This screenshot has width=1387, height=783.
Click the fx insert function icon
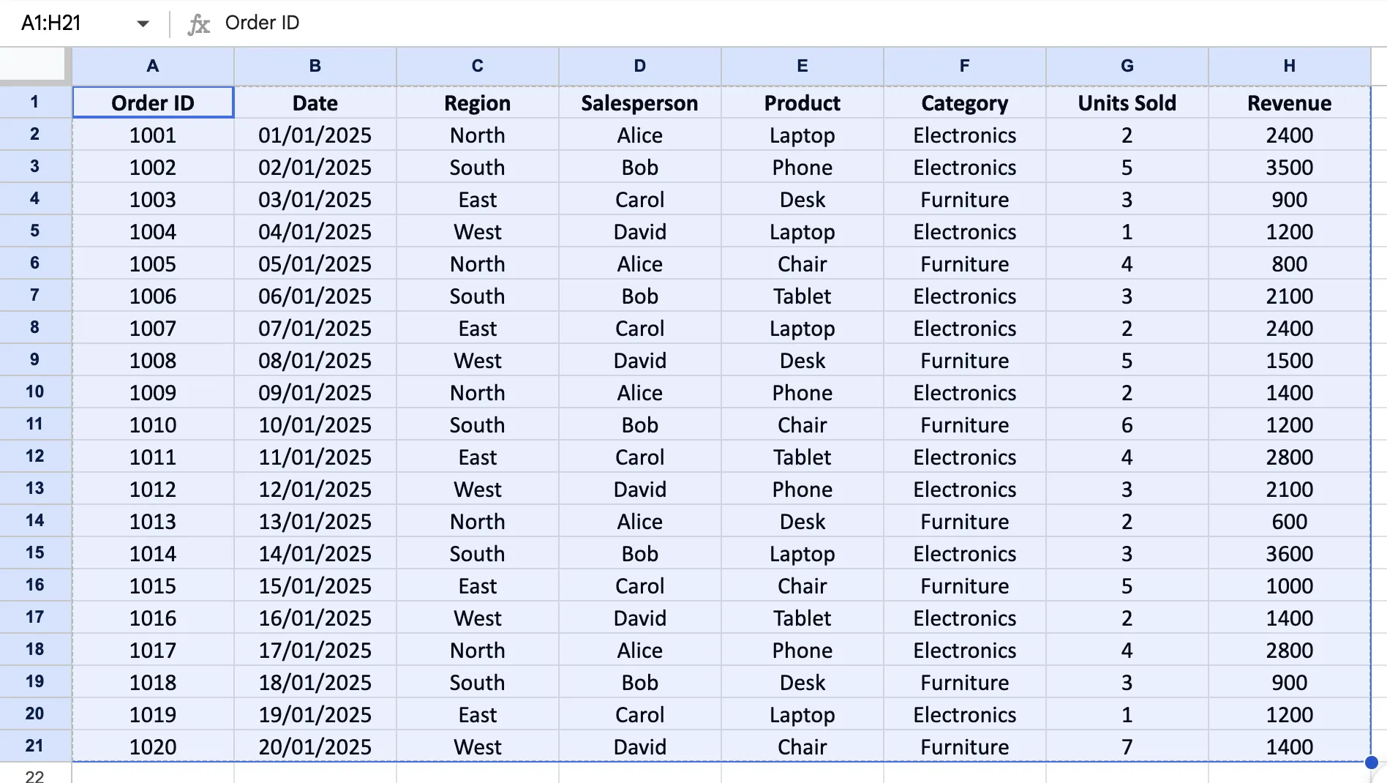pos(198,23)
